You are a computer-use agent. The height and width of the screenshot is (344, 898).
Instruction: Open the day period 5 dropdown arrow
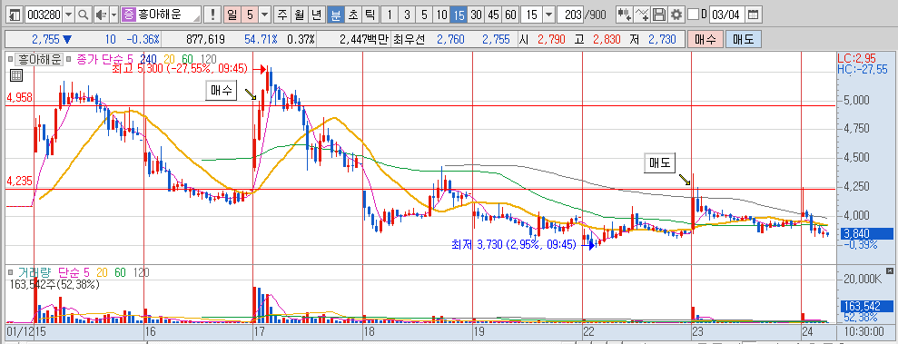point(264,15)
